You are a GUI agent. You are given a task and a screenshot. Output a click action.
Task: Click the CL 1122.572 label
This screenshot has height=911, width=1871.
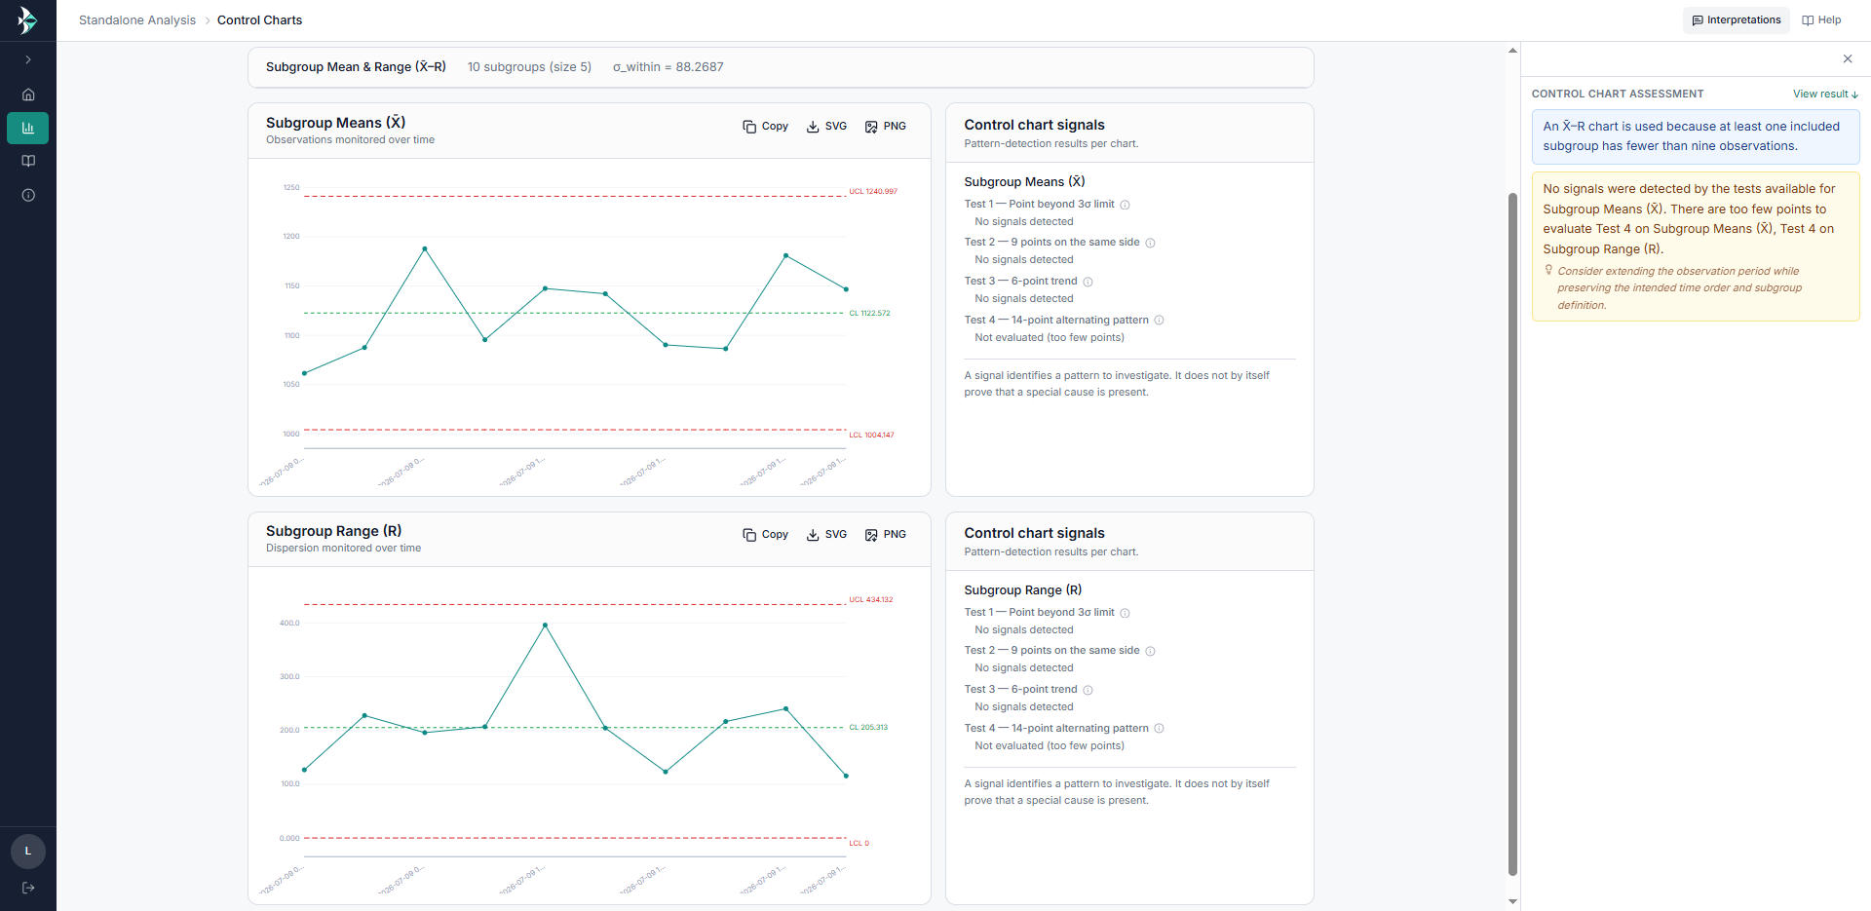tap(869, 314)
